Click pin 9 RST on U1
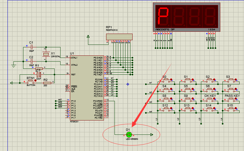This screenshot has height=151, width=244. [x=68, y=74]
